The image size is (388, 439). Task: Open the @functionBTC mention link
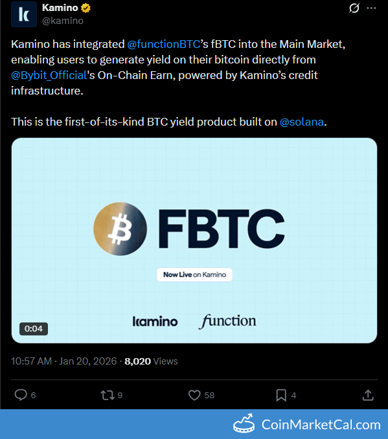[x=164, y=44]
